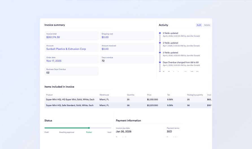This screenshot has width=252, height=149.
Task: Click the amount received $0.00 value
Action: (x=105, y=49)
